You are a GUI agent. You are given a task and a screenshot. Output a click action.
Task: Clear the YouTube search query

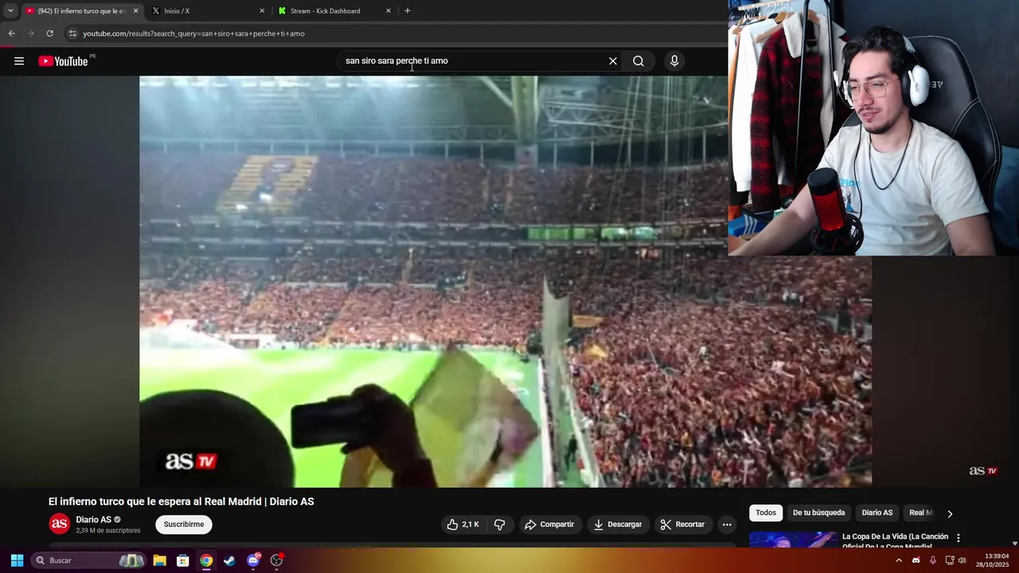[613, 61]
